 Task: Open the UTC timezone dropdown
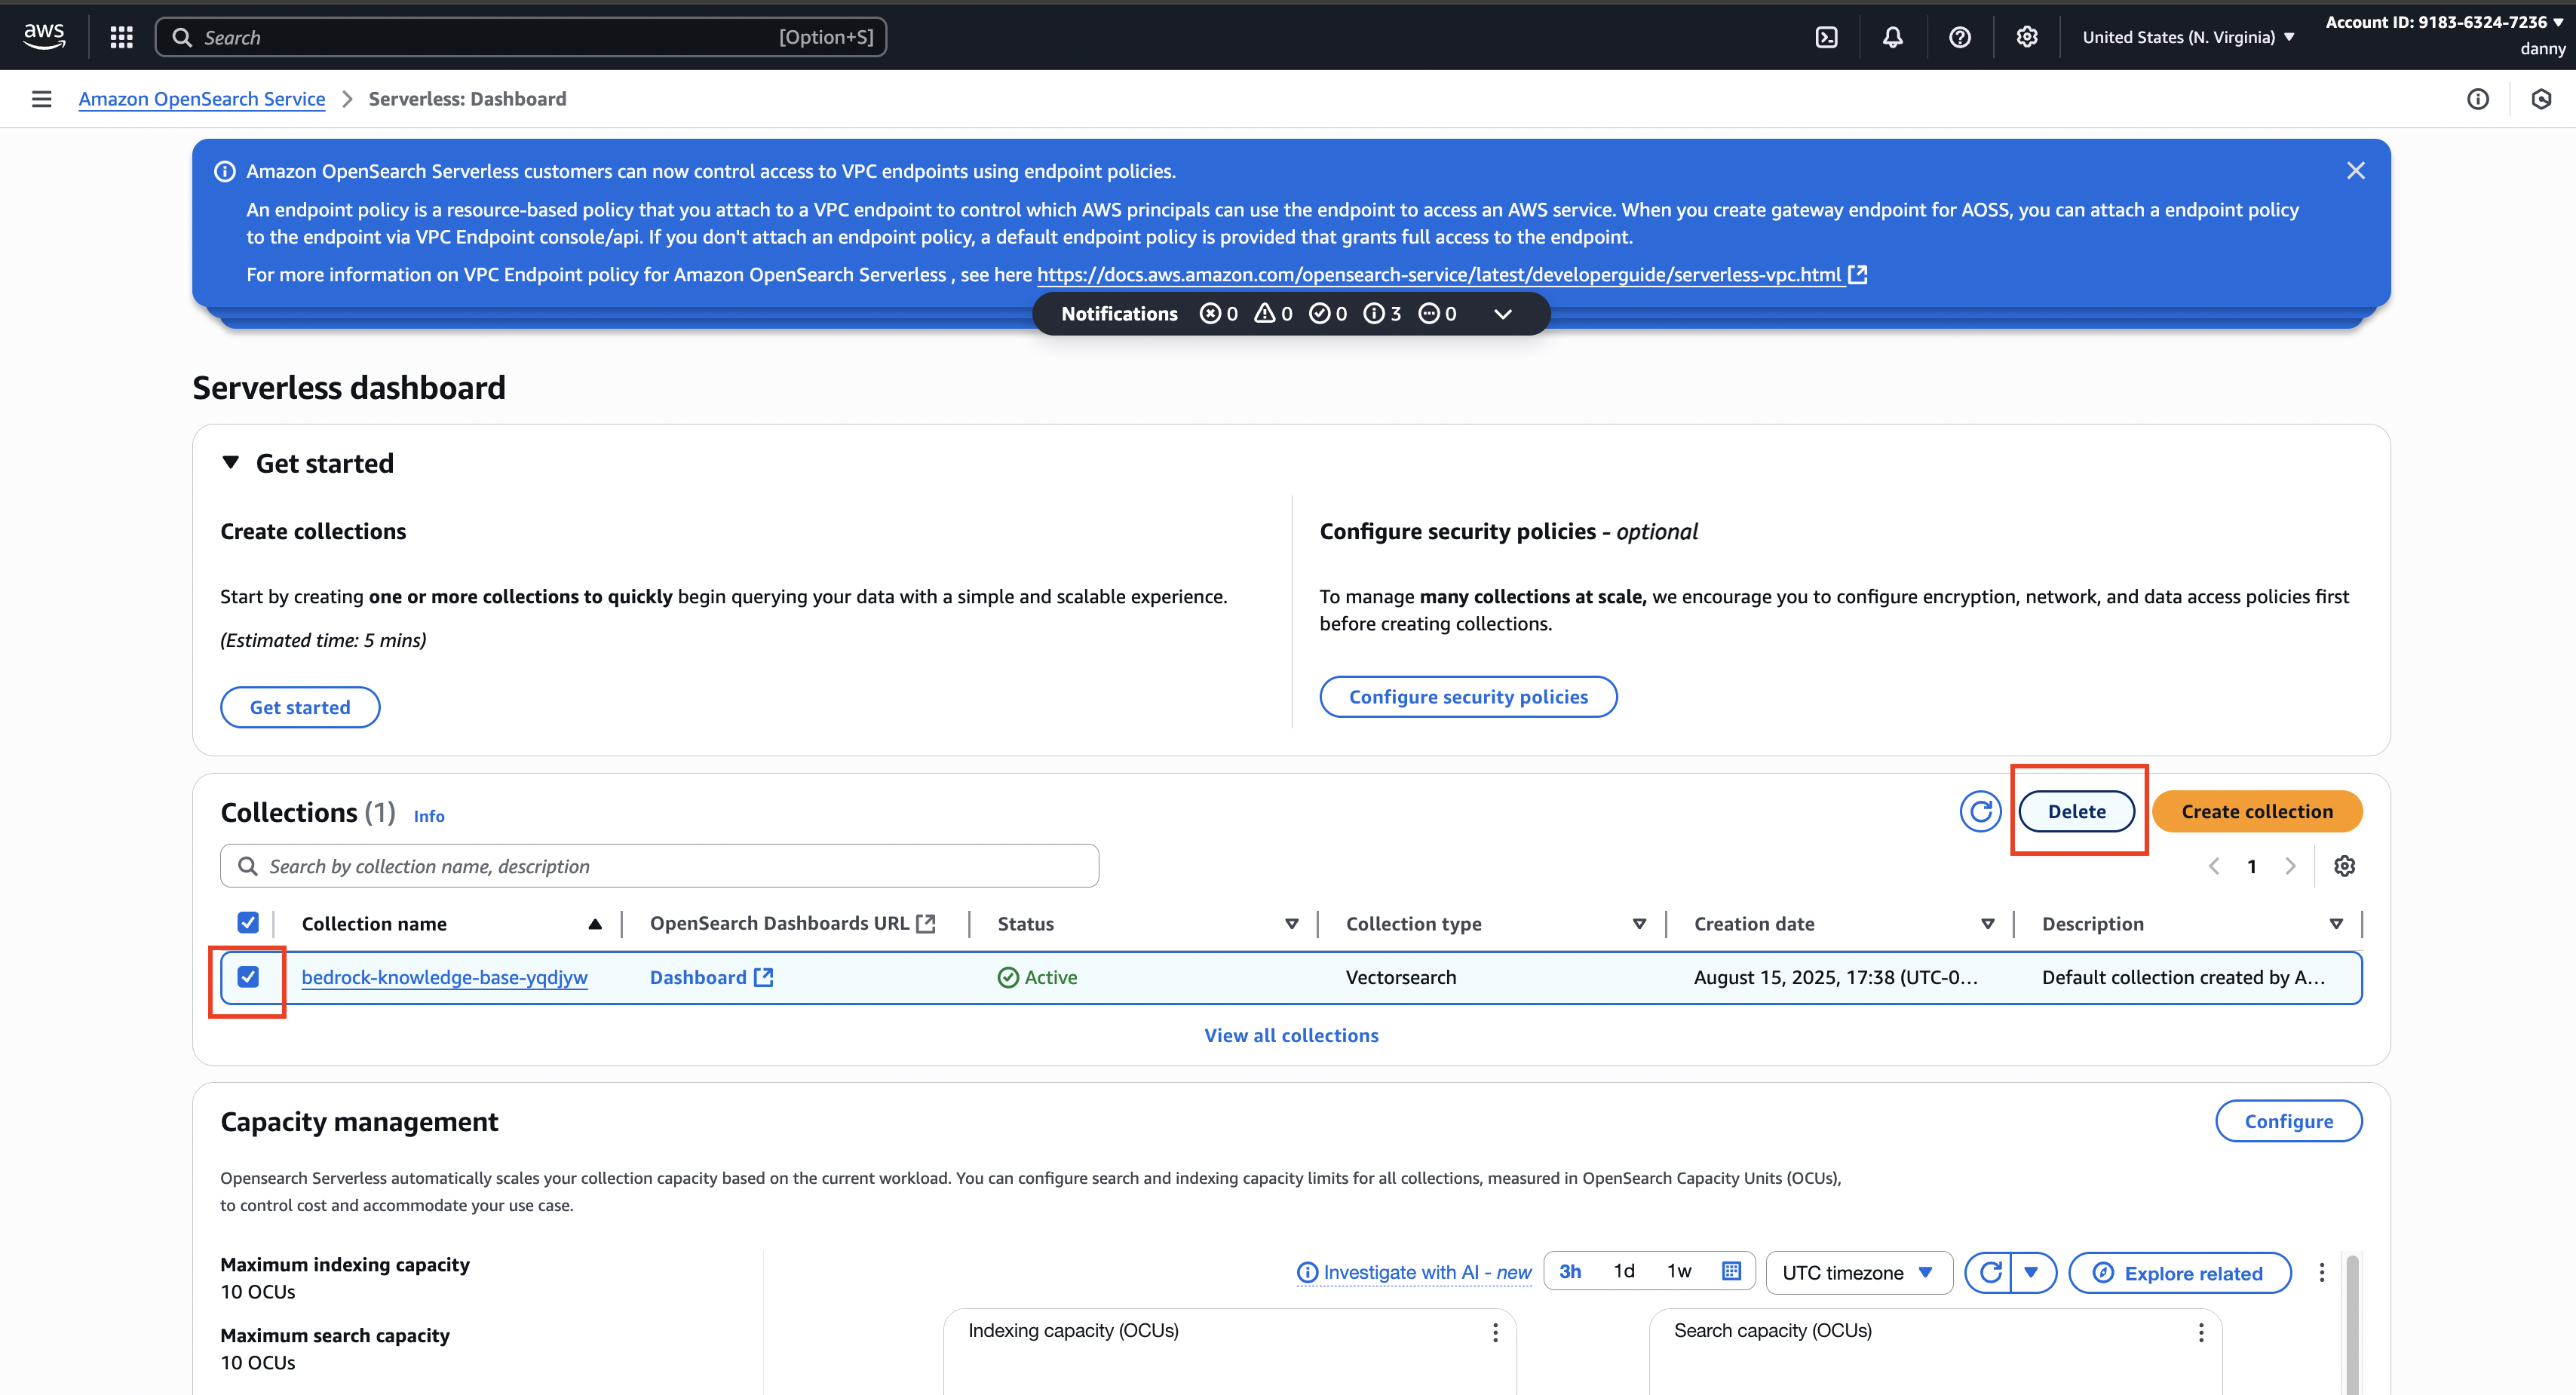pyautogui.click(x=1858, y=1273)
